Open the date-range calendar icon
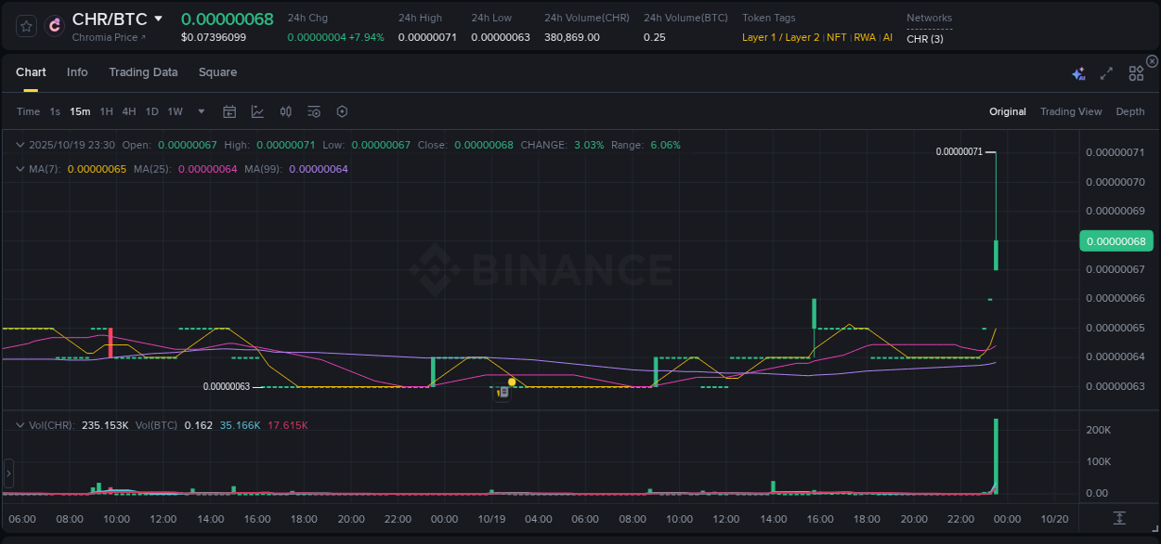Viewport: 1161px width, 544px height. click(x=229, y=110)
